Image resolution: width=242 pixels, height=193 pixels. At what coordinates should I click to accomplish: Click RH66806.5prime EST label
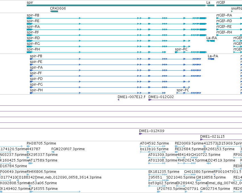pos(41,172)
